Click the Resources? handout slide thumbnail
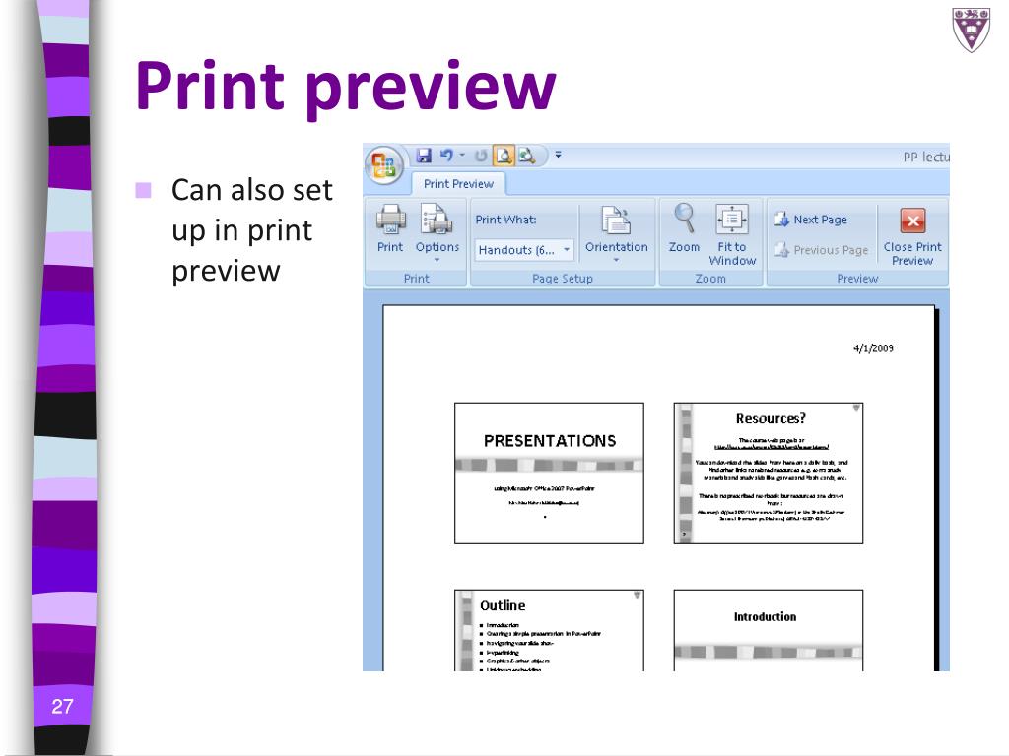1009x756 pixels. click(x=769, y=473)
